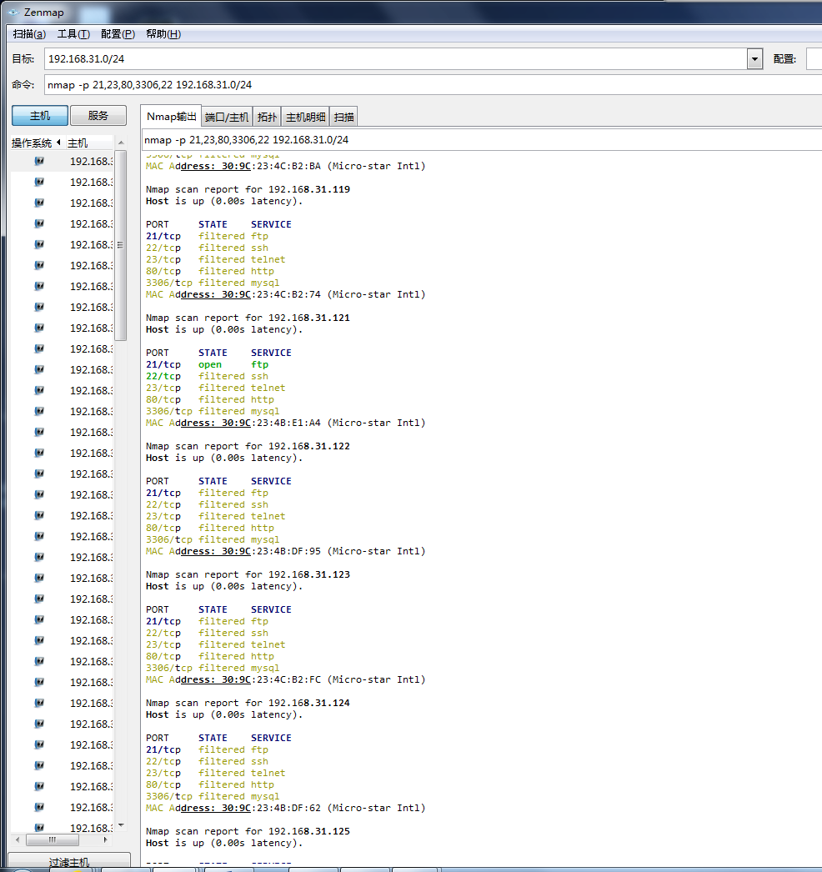Switch to the Nmap输出 tab
The height and width of the screenshot is (872, 822).
click(x=171, y=116)
